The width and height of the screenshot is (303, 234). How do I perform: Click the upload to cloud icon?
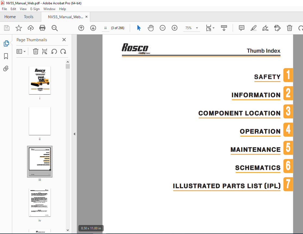tap(30, 28)
